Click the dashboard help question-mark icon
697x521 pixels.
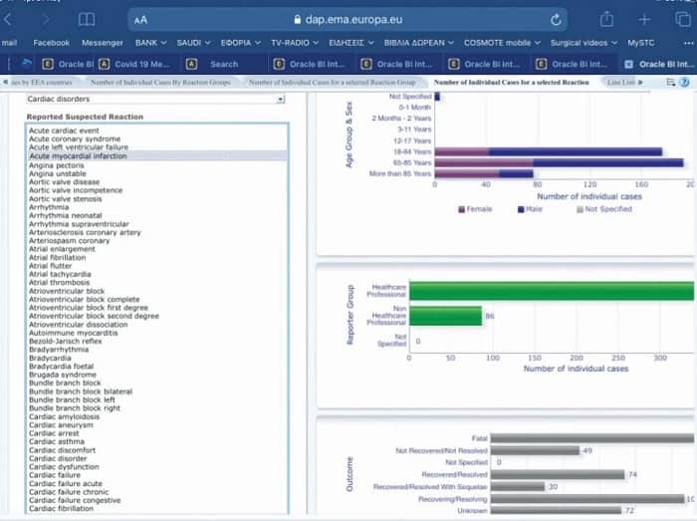pyautogui.click(x=684, y=82)
